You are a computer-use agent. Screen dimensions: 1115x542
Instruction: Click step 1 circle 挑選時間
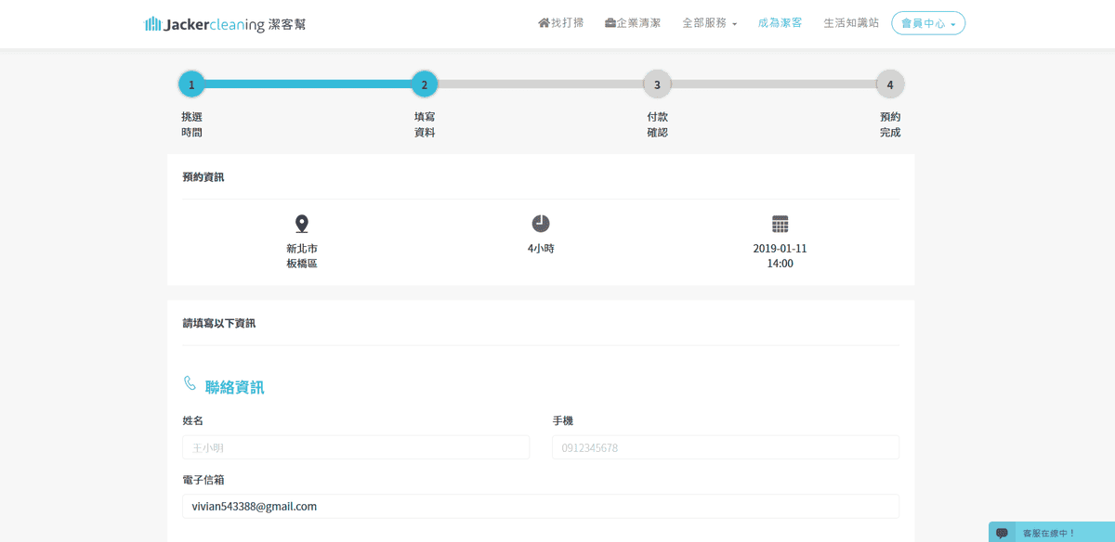pyautogui.click(x=191, y=84)
